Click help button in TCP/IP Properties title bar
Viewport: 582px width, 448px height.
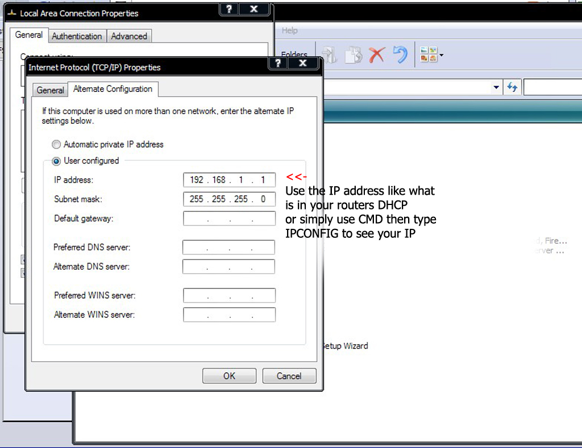tap(278, 63)
